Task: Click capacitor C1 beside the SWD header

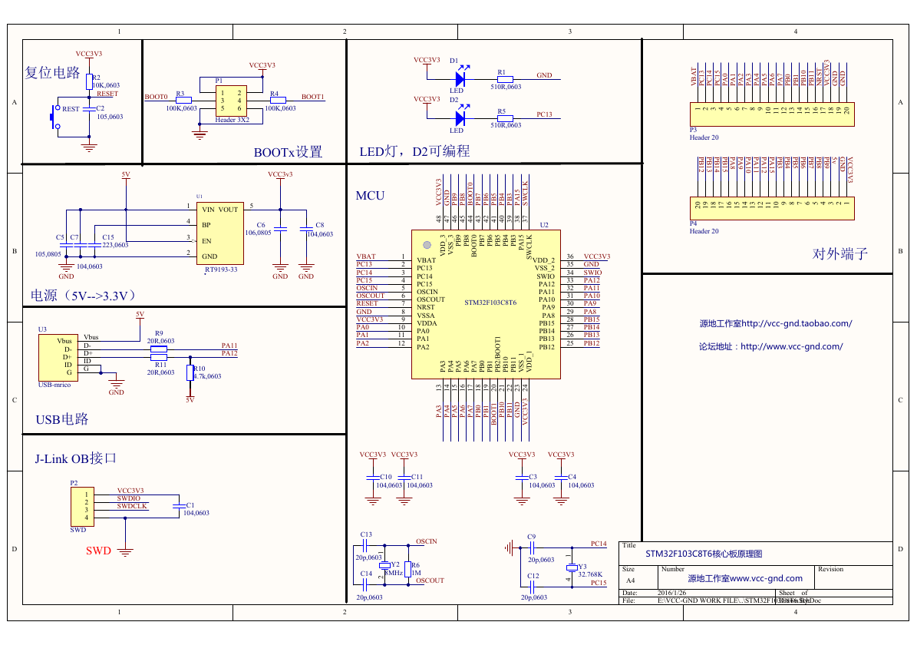Action: (x=178, y=506)
